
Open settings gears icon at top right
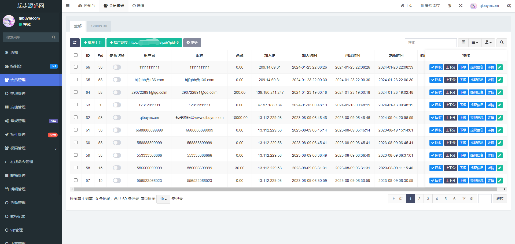click(x=509, y=6)
